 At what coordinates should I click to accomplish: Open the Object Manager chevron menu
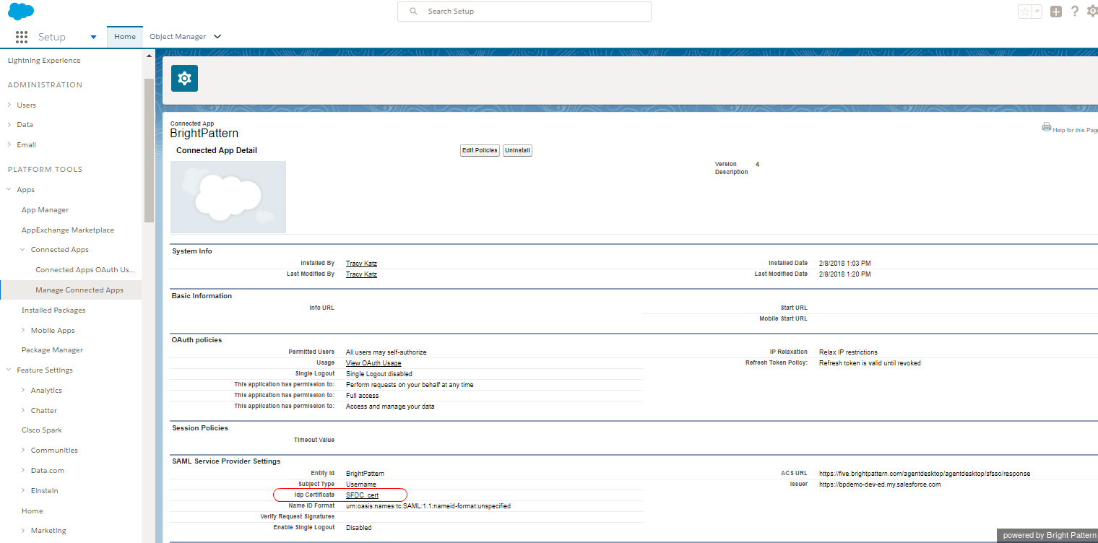tap(217, 37)
